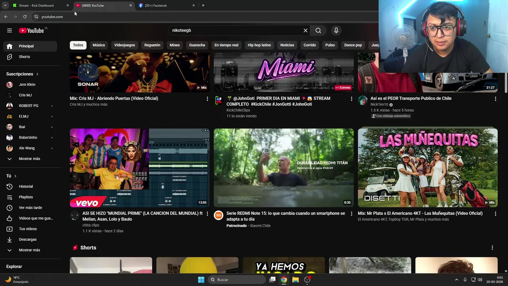Viewport: 508px width, 286px height.
Task: Open a new browser tab
Action: pyautogui.click(x=203, y=6)
